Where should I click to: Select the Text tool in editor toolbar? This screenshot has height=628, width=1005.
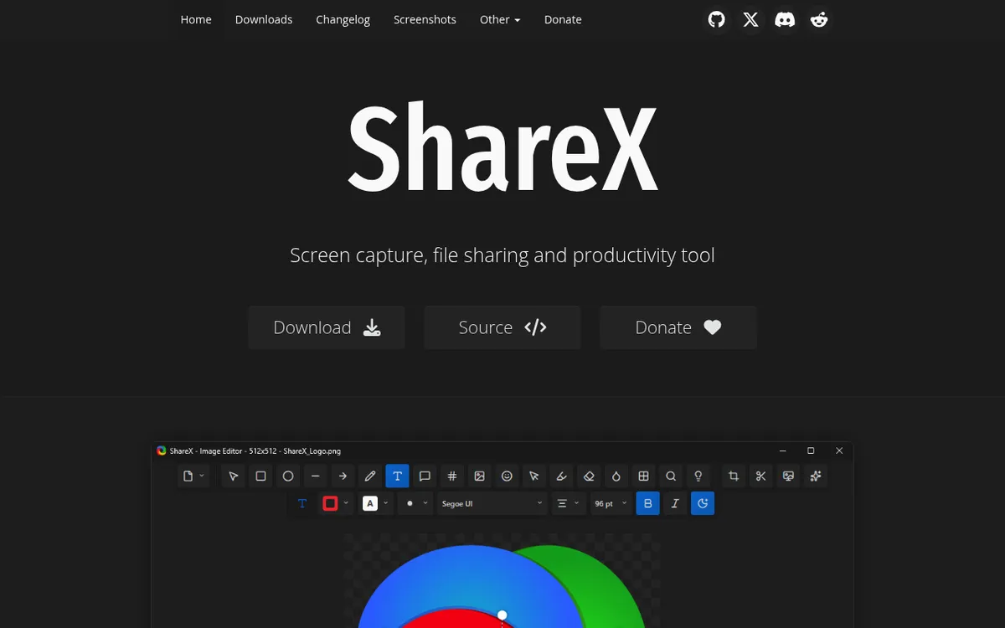click(x=397, y=476)
